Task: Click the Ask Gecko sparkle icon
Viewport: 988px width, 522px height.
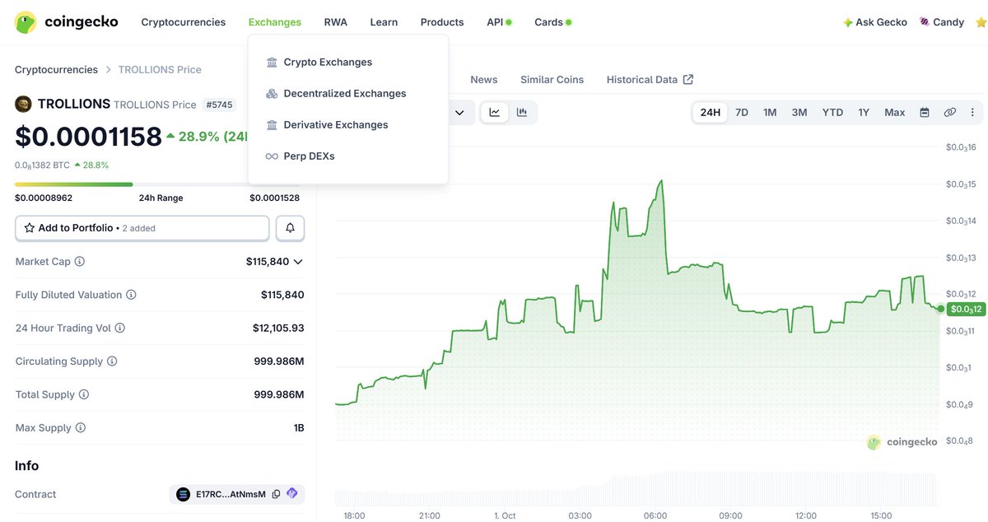Action: tap(847, 22)
